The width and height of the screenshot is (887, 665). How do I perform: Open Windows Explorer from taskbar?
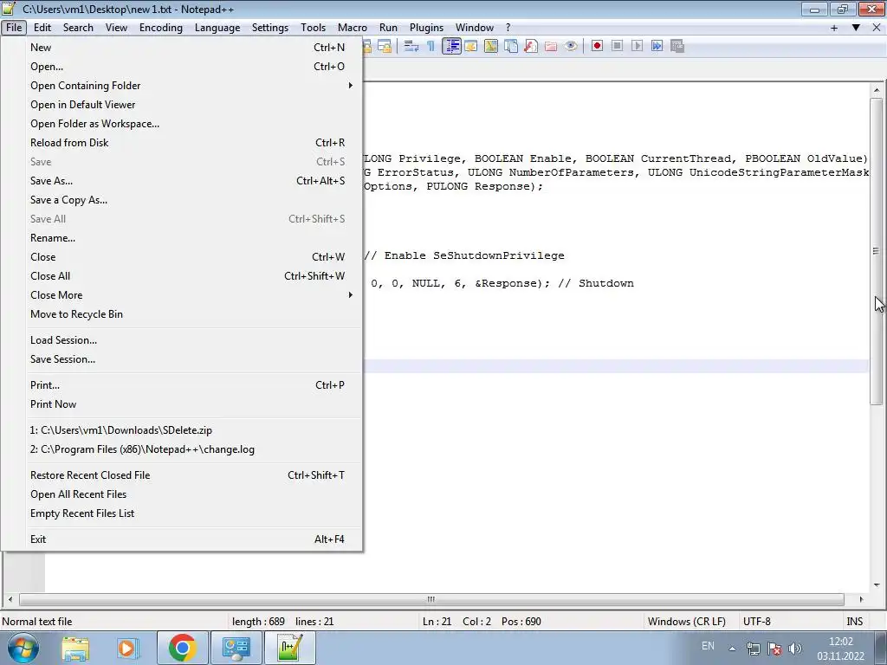click(76, 648)
